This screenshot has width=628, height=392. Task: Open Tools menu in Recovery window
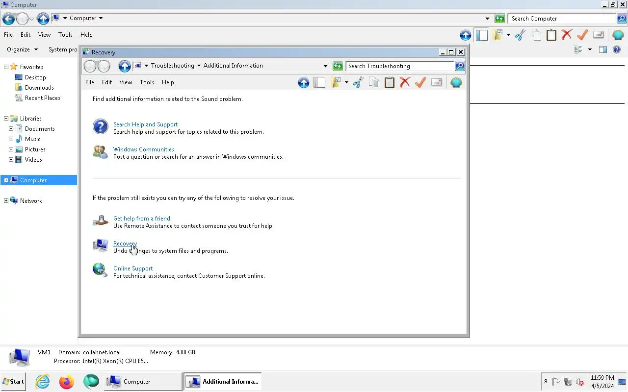(147, 82)
